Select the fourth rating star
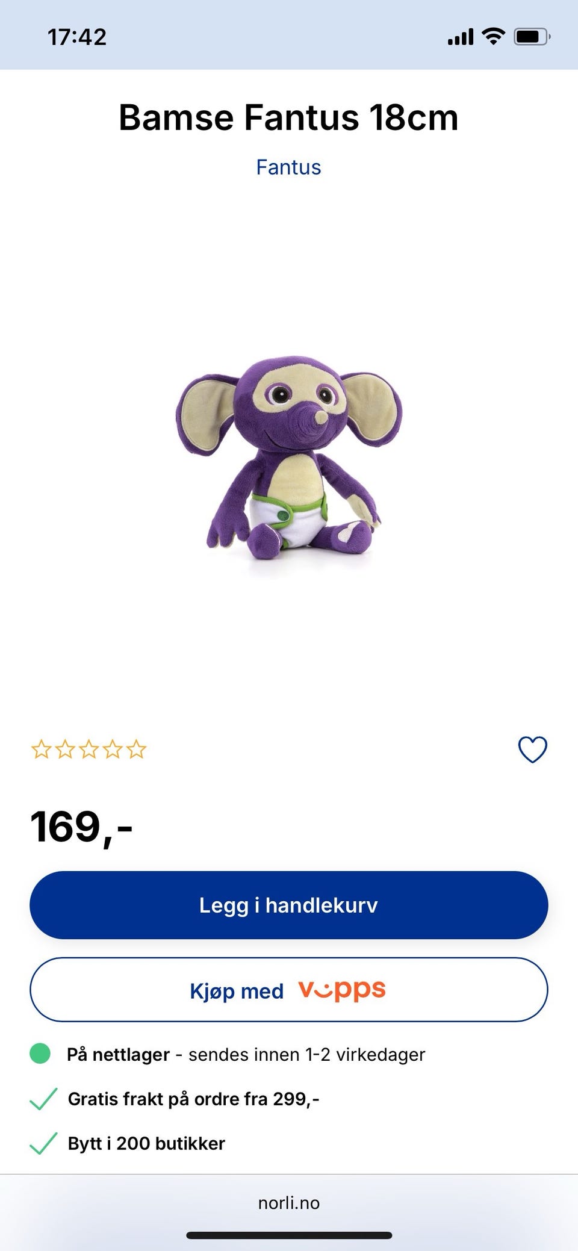 [113, 750]
